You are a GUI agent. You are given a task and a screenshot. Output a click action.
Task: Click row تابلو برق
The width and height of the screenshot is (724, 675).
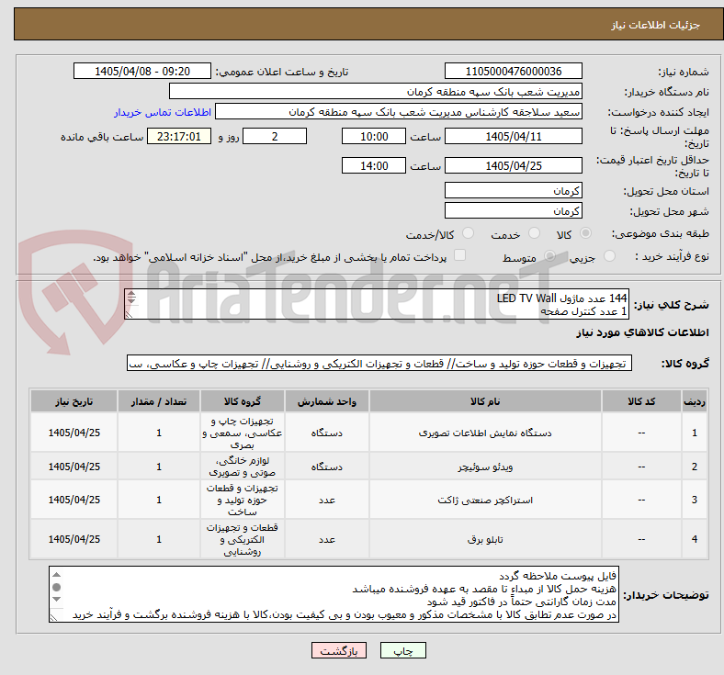pos(369,539)
